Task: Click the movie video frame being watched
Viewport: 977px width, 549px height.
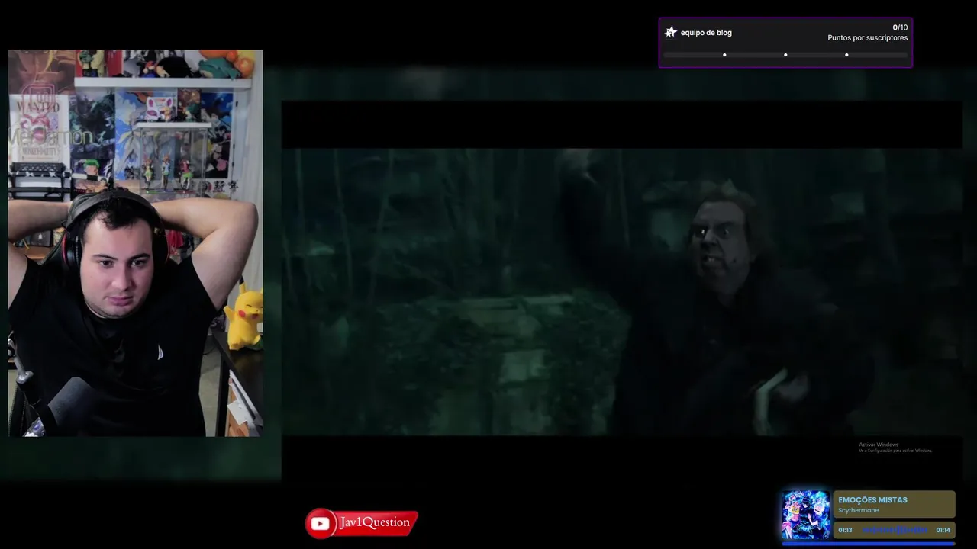Action: coord(621,291)
